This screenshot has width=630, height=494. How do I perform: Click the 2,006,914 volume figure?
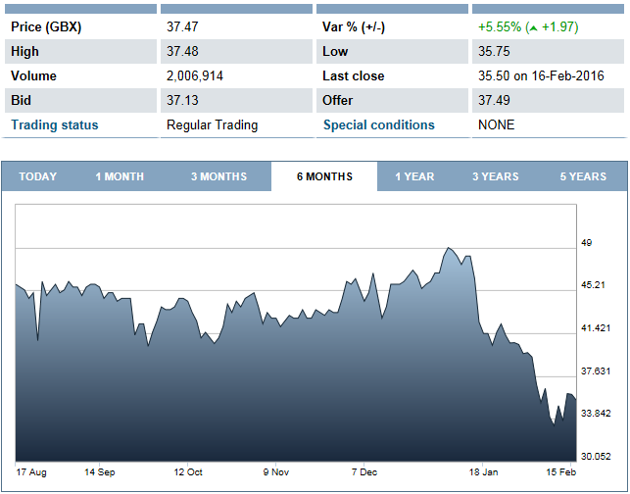pos(196,76)
